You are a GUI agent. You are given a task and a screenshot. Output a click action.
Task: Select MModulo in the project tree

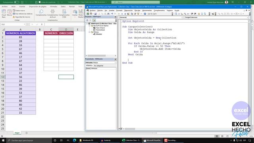pyautogui.click(x=98, y=34)
